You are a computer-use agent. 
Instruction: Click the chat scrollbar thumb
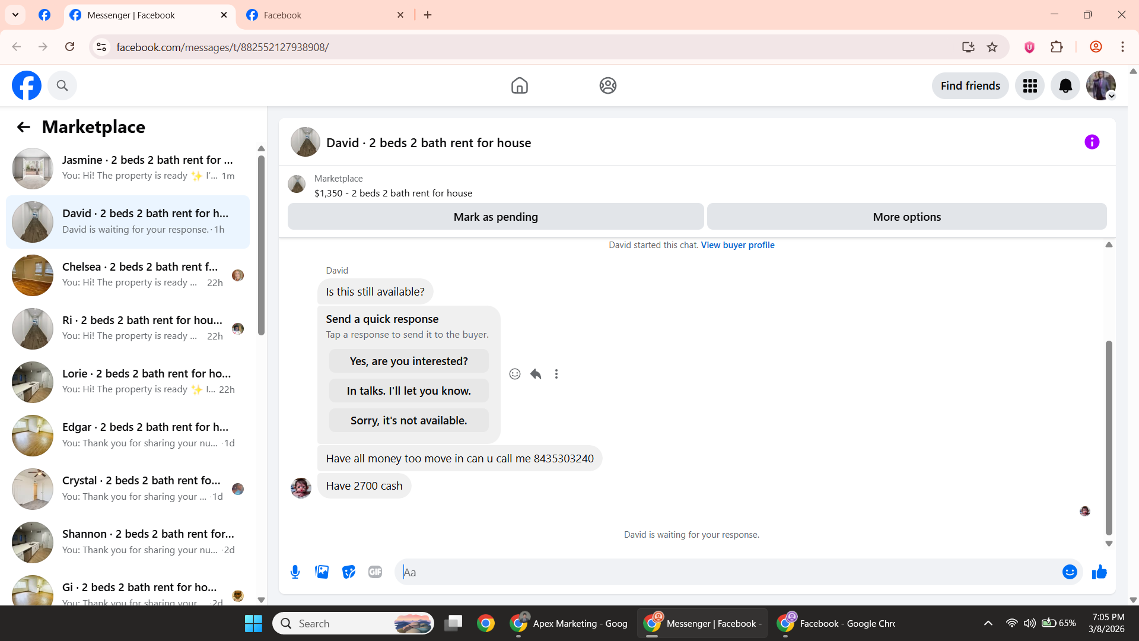[x=1108, y=437]
